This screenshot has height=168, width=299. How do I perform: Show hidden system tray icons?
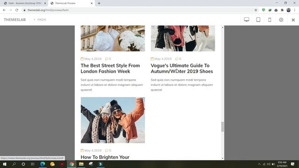pos(259,164)
